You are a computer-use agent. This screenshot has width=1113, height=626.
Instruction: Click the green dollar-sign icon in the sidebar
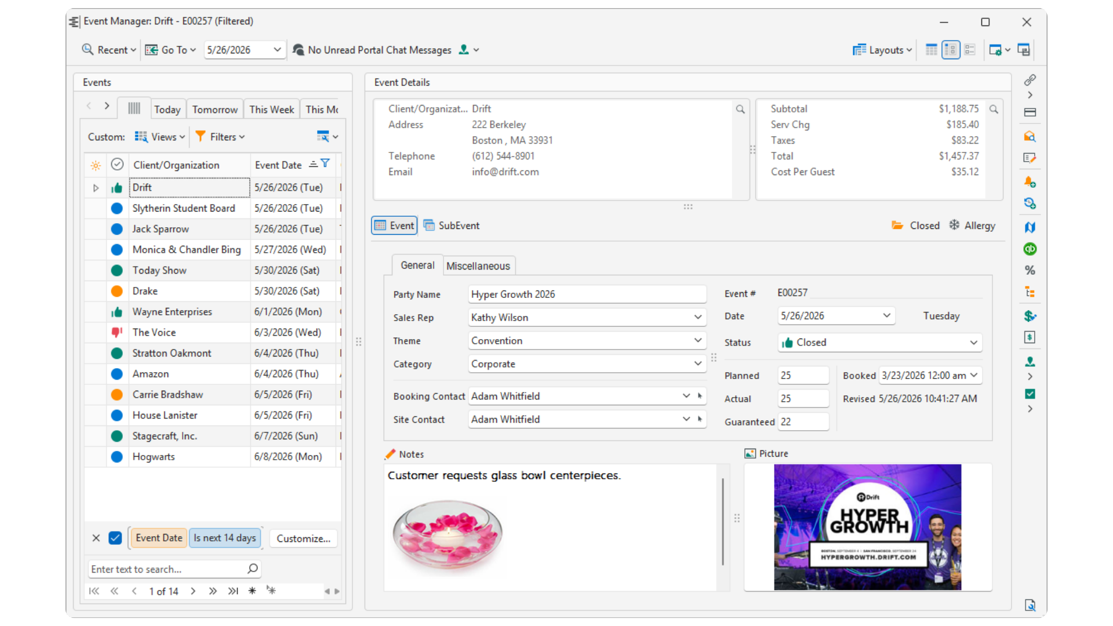point(1030,316)
